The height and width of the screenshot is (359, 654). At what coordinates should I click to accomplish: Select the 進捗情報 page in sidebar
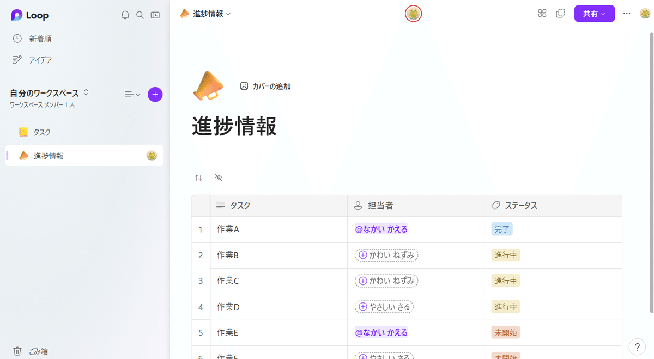(x=84, y=156)
